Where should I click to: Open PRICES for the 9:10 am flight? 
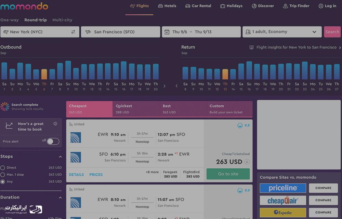point(96,175)
